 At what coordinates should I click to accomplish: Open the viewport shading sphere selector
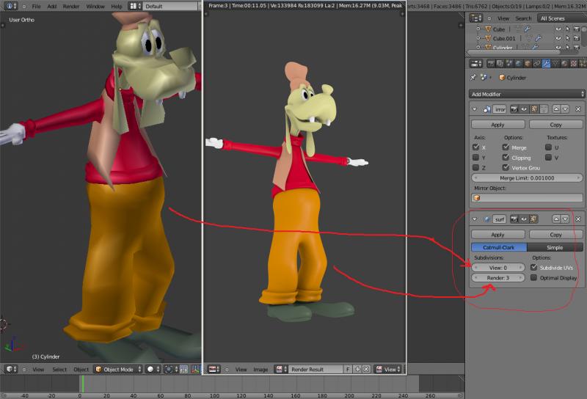pyautogui.click(x=153, y=369)
